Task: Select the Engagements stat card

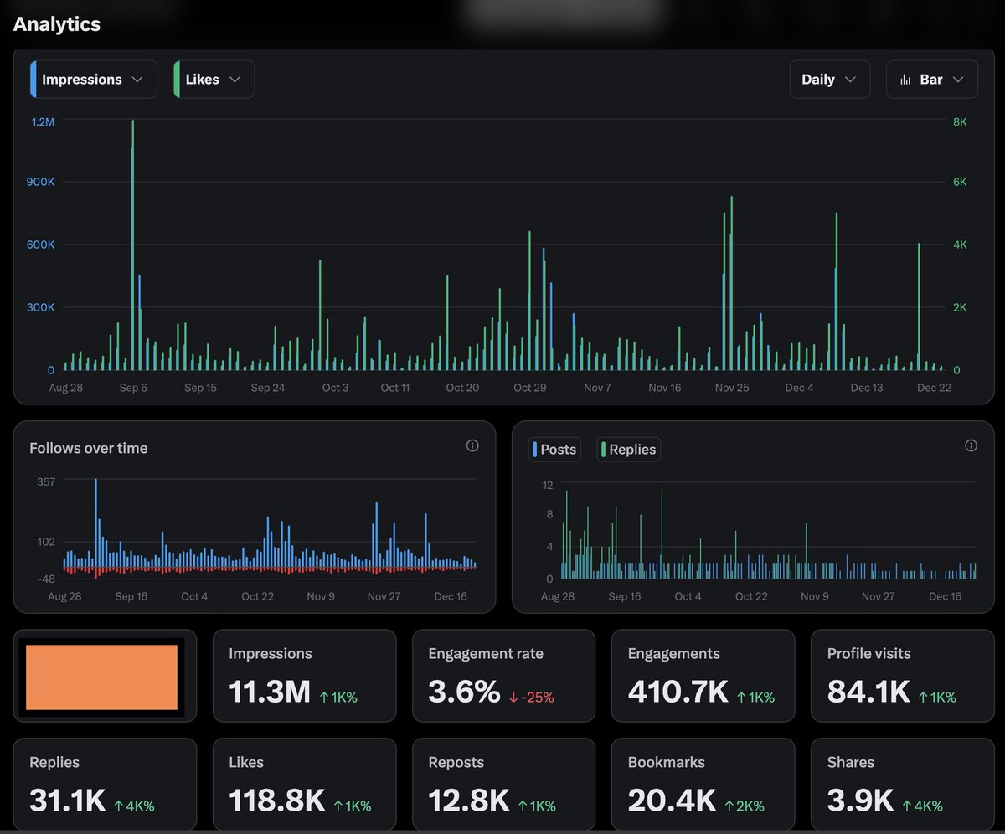Action: (x=703, y=676)
